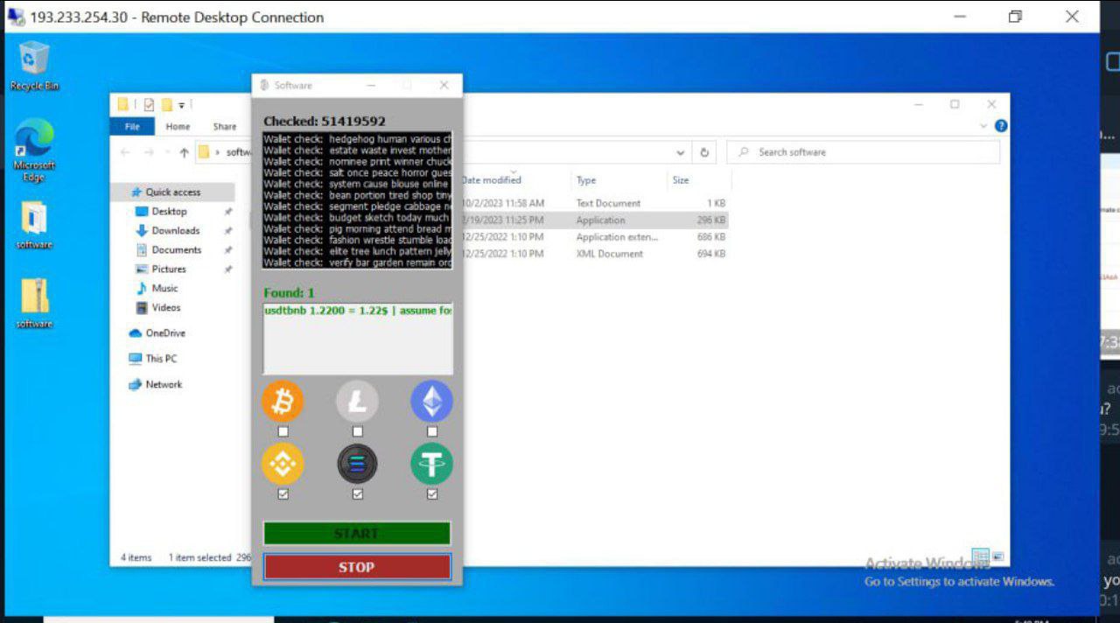The width and height of the screenshot is (1120, 623).
Task: Uncheck the Binance coin checkbox
Action: pos(283,494)
